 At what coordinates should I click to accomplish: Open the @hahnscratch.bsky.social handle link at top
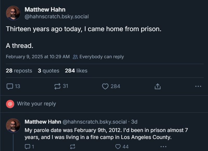(x=57, y=17)
